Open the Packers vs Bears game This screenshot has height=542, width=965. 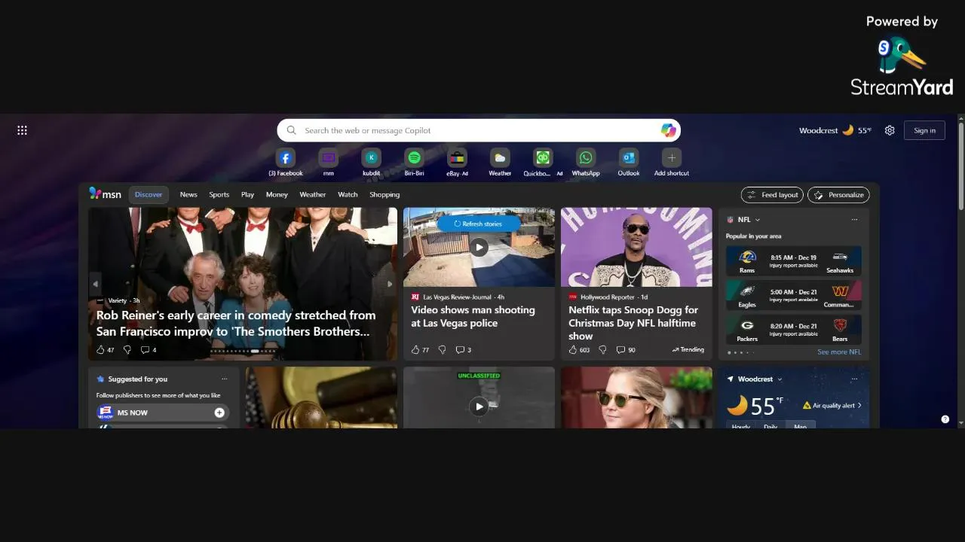pyautogui.click(x=793, y=329)
